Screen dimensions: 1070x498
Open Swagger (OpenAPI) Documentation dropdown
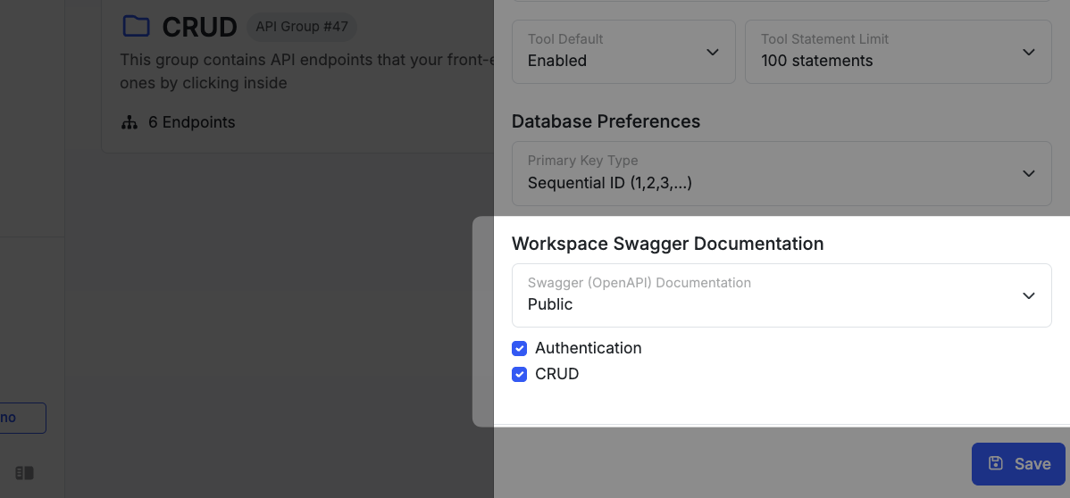pyautogui.click(x=782, y=295)
